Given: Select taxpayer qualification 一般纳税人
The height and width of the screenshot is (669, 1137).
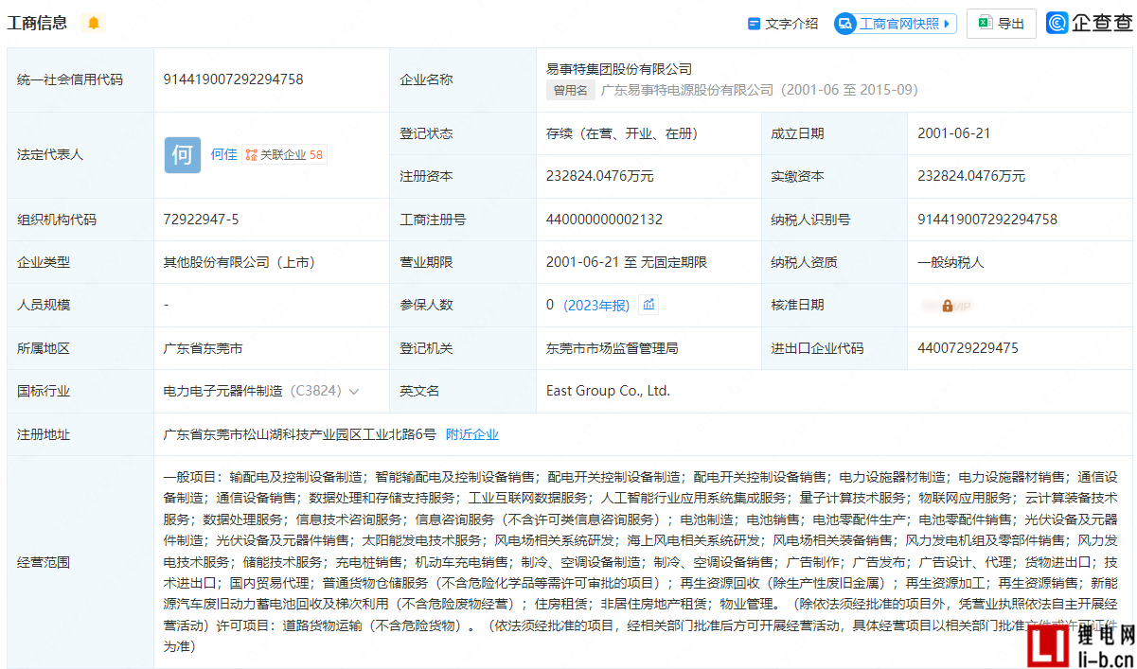Looking at the screenshot, I should coord(950,262).
